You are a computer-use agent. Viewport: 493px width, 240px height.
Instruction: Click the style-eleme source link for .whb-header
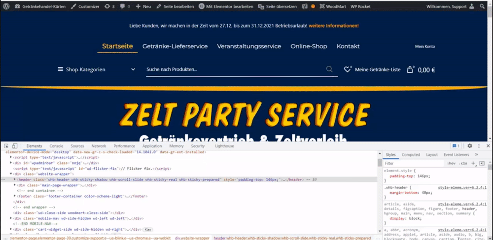click(x=462, y=188)
